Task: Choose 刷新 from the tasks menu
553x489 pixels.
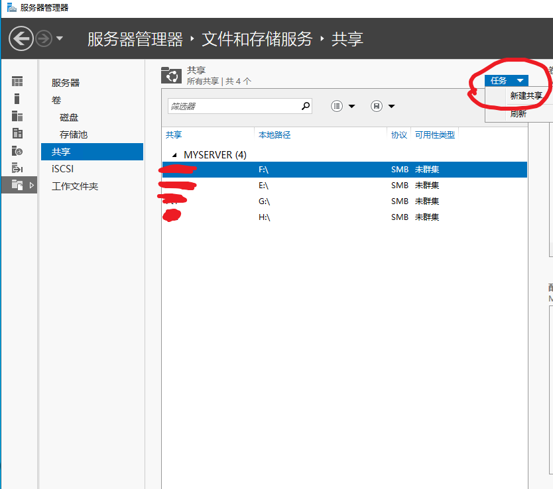Action: point(518,113)
